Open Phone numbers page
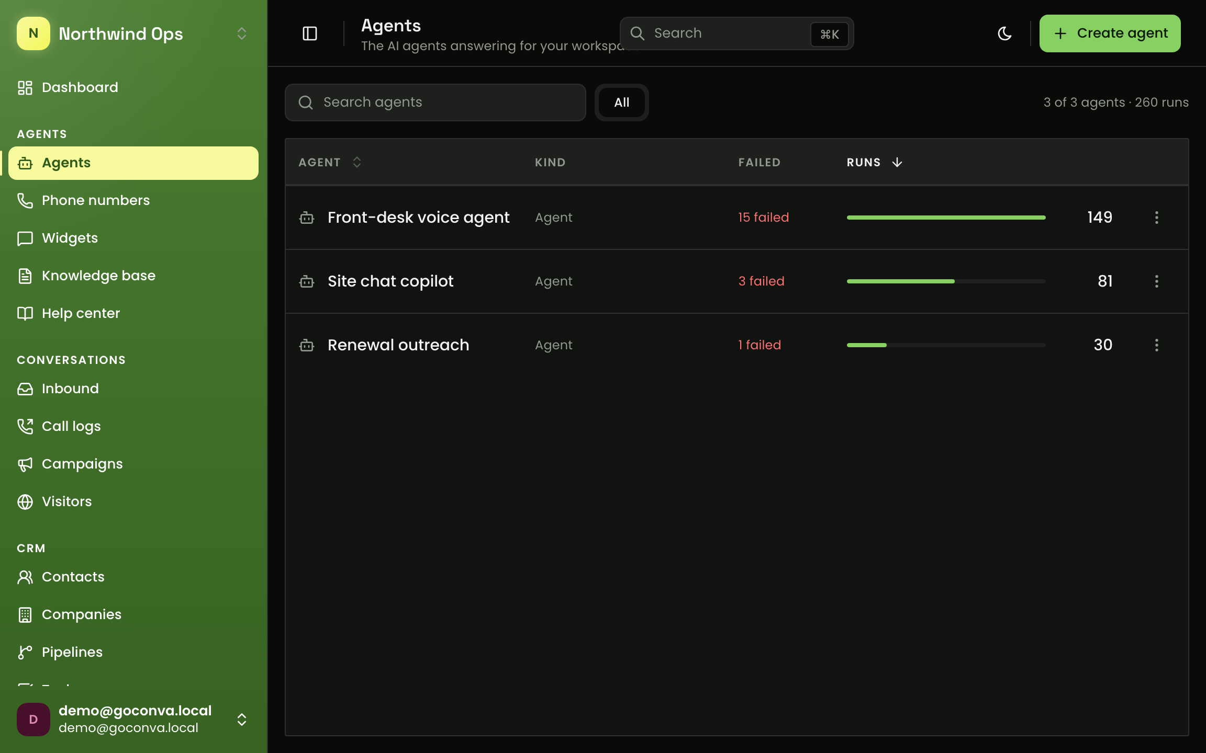The image size is (1206, 753). [x=133, y=200]
